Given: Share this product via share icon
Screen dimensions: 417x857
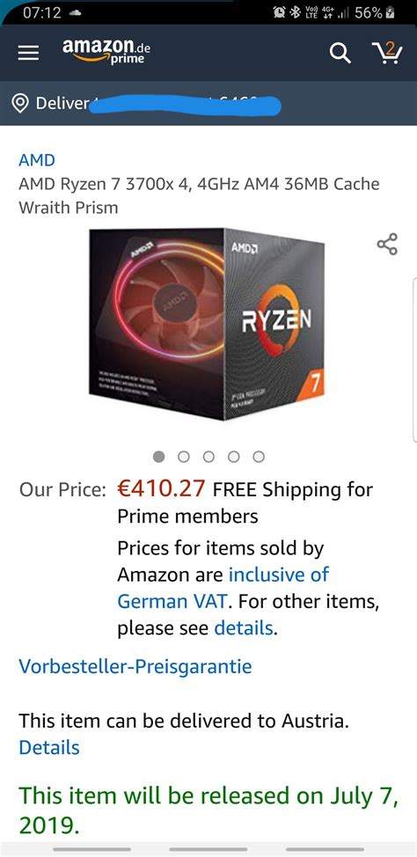Looking at the screenshot, I should (387, 244).
